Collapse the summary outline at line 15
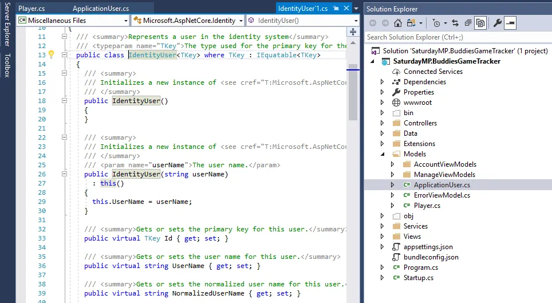Image resolution: width=552 pixels, height=303 pixels. click(x=65, y=73)
